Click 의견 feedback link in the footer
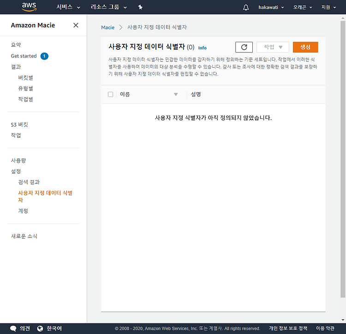The image size is (346, 334). point(25,328)
